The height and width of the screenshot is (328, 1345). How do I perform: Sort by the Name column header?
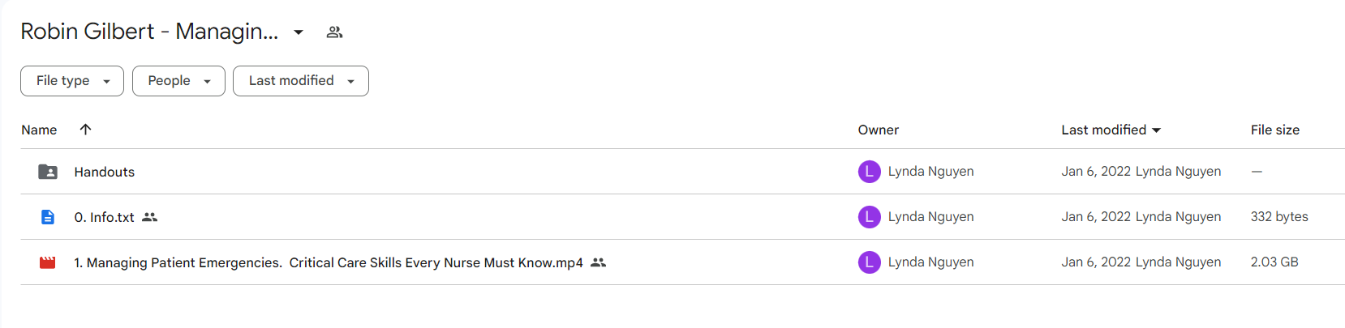coord(39,130)
